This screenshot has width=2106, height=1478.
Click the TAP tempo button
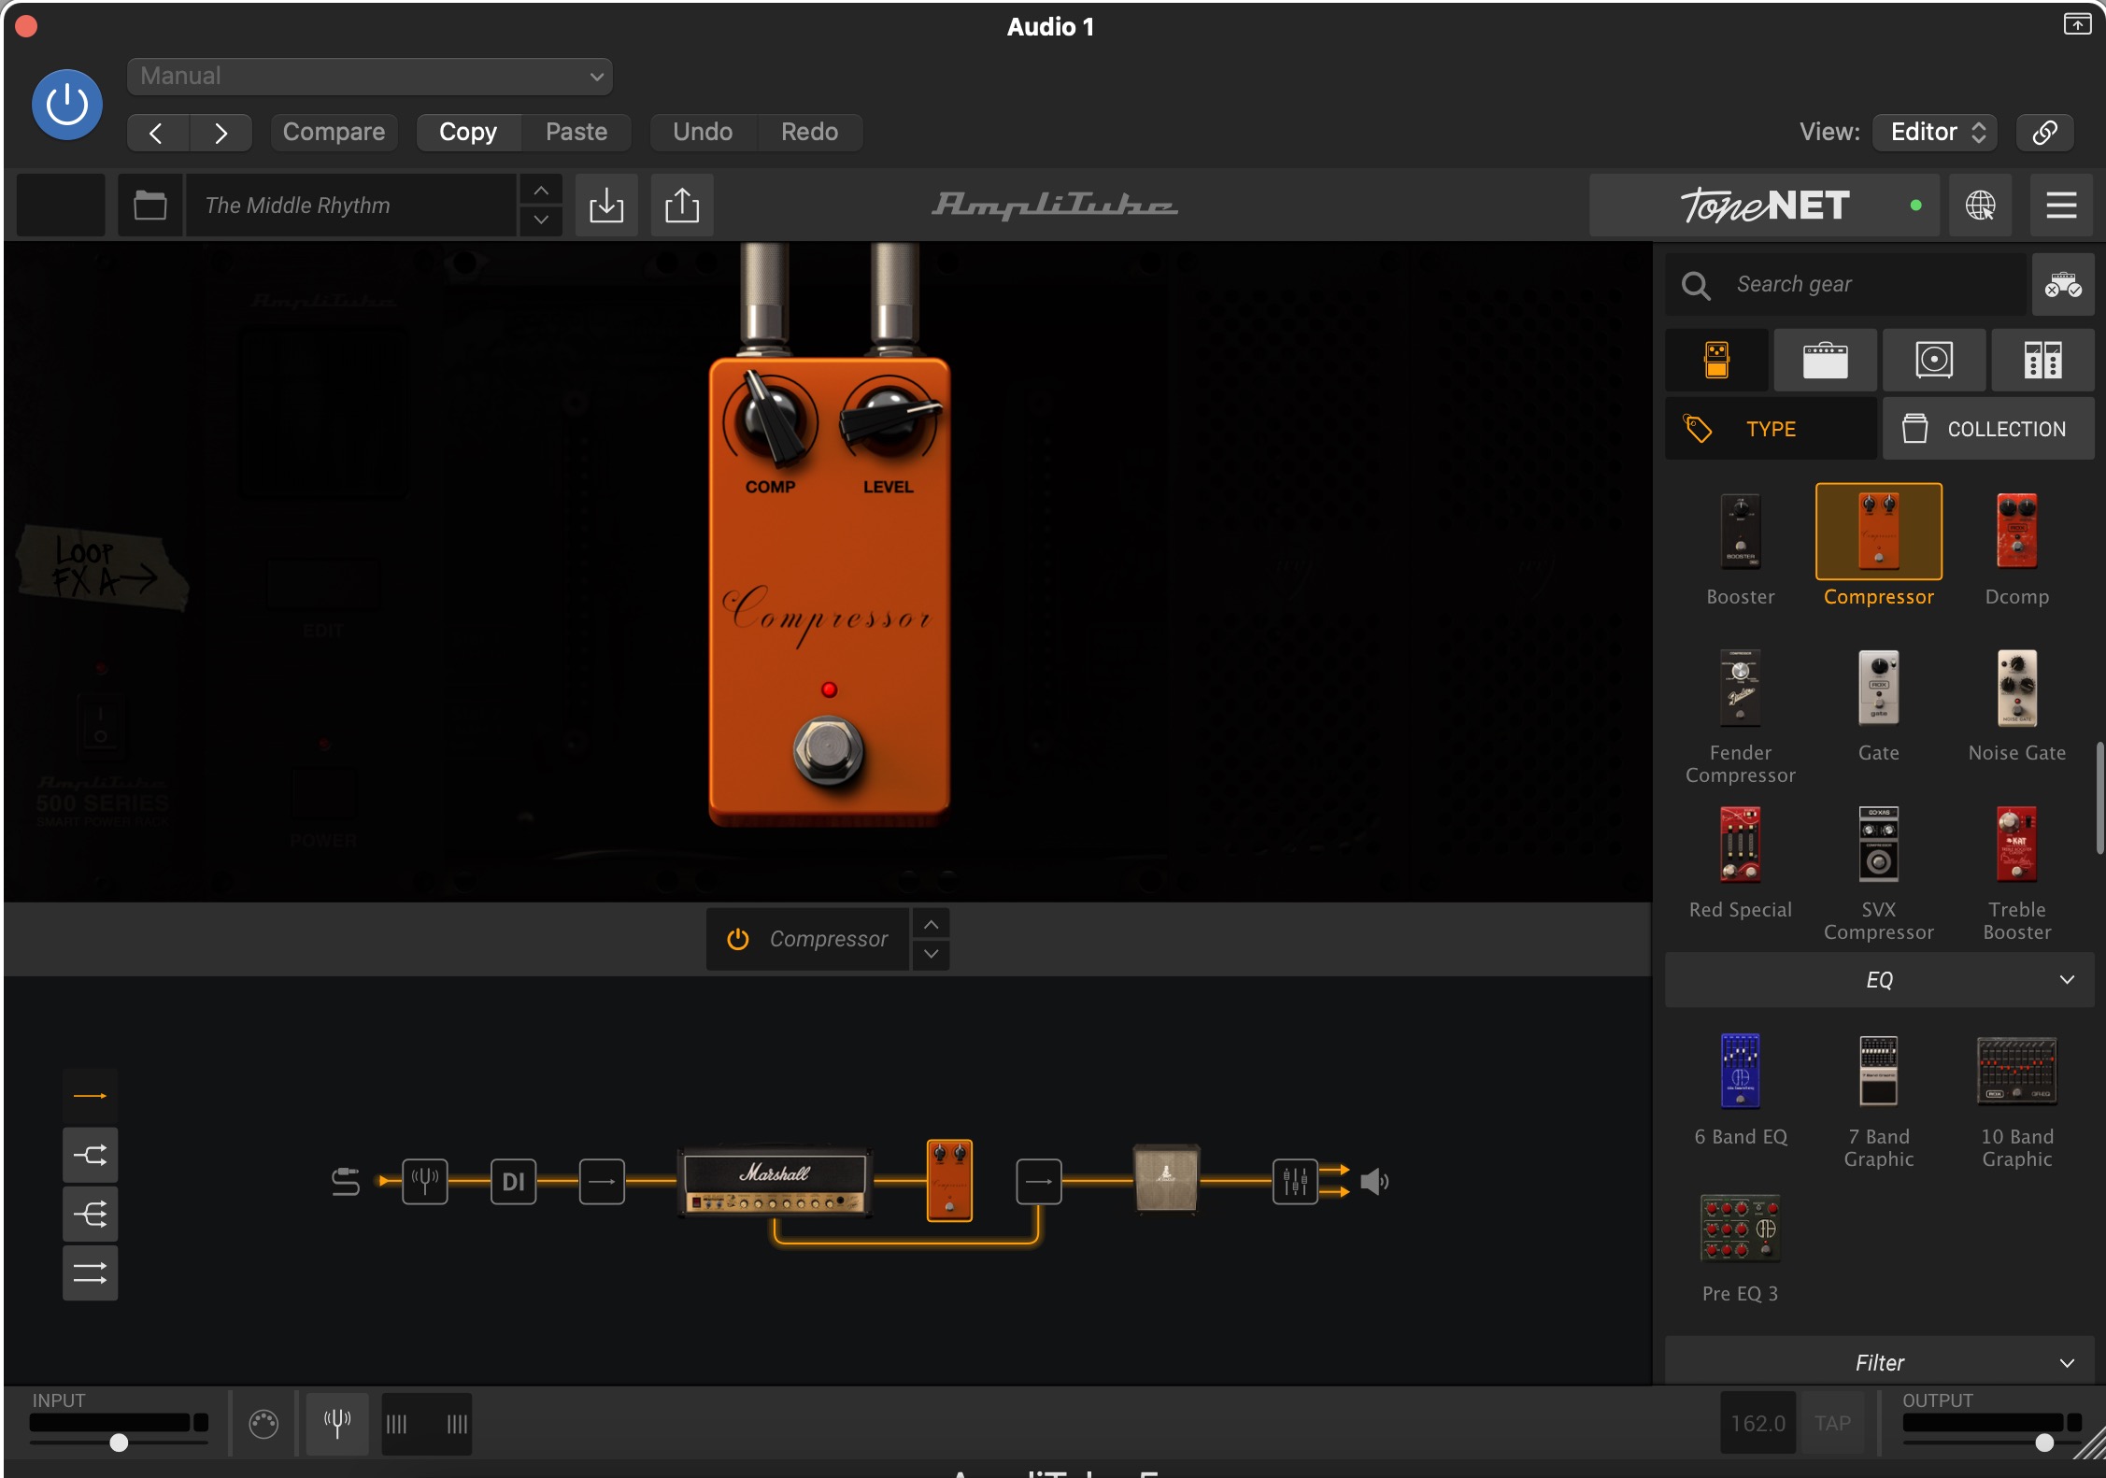pyautogui.click(x=1832, y=1423)
